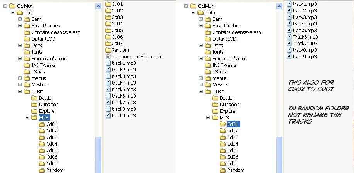This screenshot has height=173, width=354.
Task: Expand the Bash folder in left tree
Action: (20, 19)
